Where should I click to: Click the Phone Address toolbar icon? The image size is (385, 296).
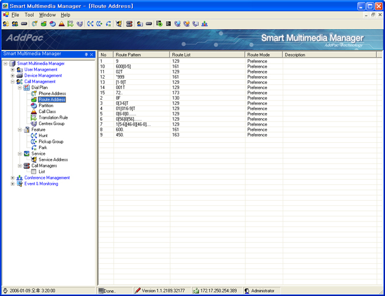pos(34,24)
